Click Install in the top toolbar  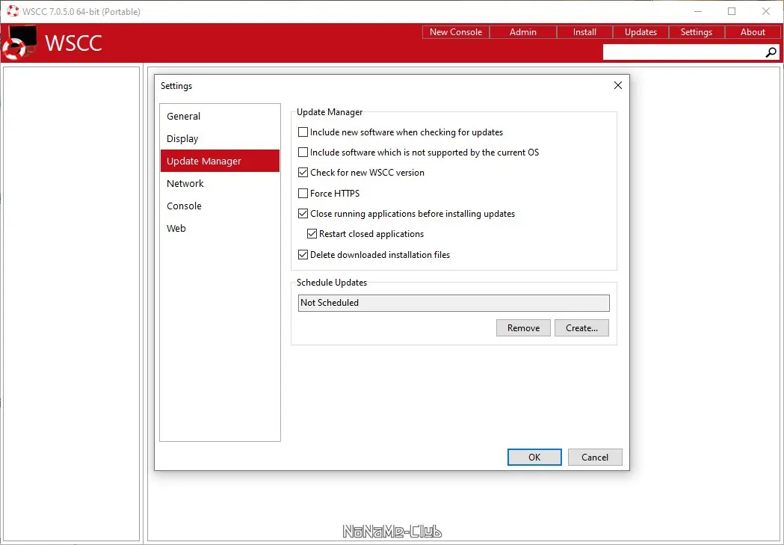point(584,32)
